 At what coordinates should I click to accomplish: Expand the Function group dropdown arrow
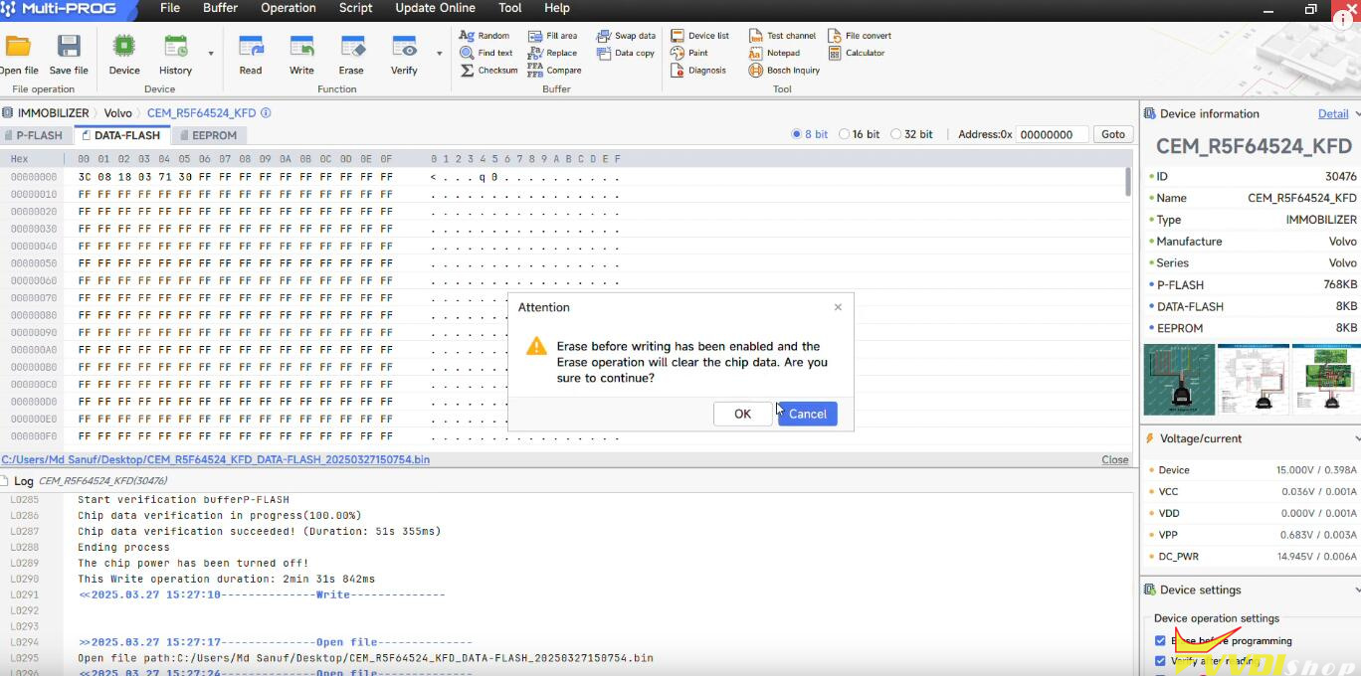click(x=440, y=54)
